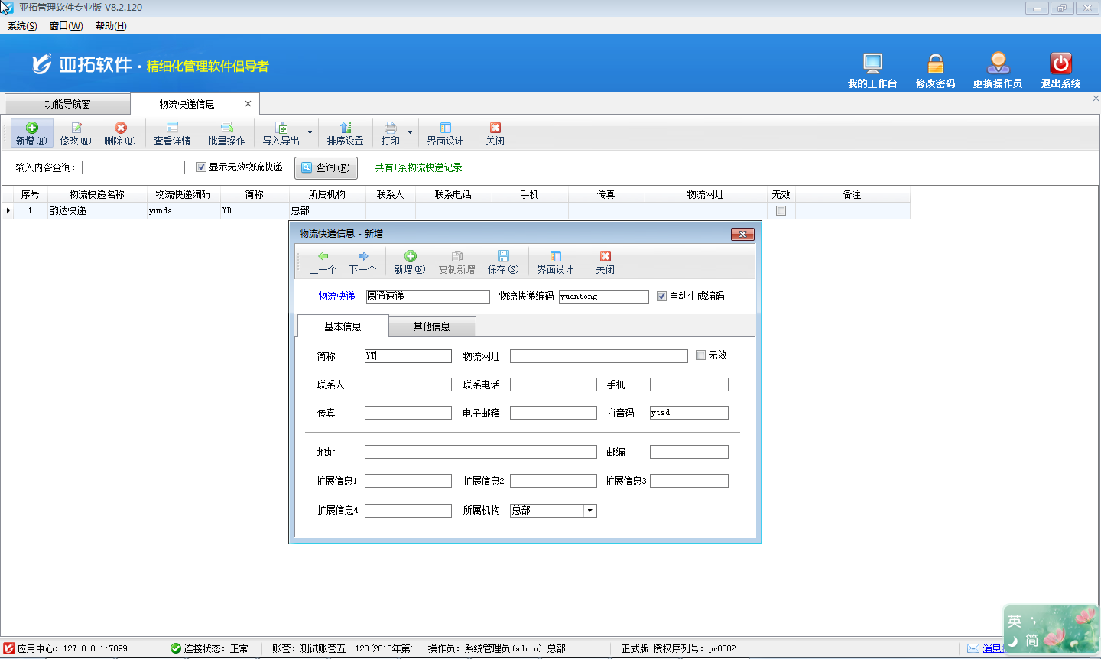Click the Delete icon in the main toolbar

click(120, 128)
